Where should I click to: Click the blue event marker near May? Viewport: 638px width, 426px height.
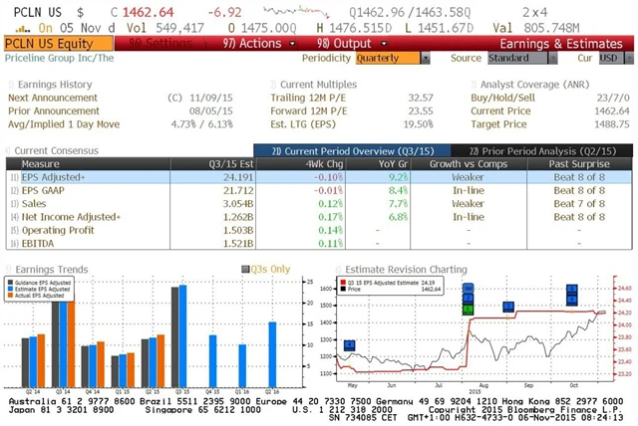349,345
